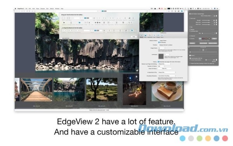Image resolution: width=233 pixels, height=146 pixels.
Task: Click the GIF frame position slider
Action: tap(203, 52)
